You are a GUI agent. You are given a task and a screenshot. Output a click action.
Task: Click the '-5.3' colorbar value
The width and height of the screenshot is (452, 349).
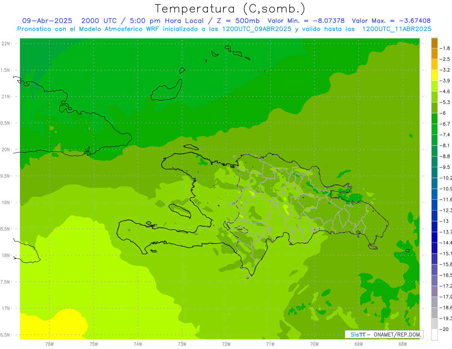coord(445,102)
